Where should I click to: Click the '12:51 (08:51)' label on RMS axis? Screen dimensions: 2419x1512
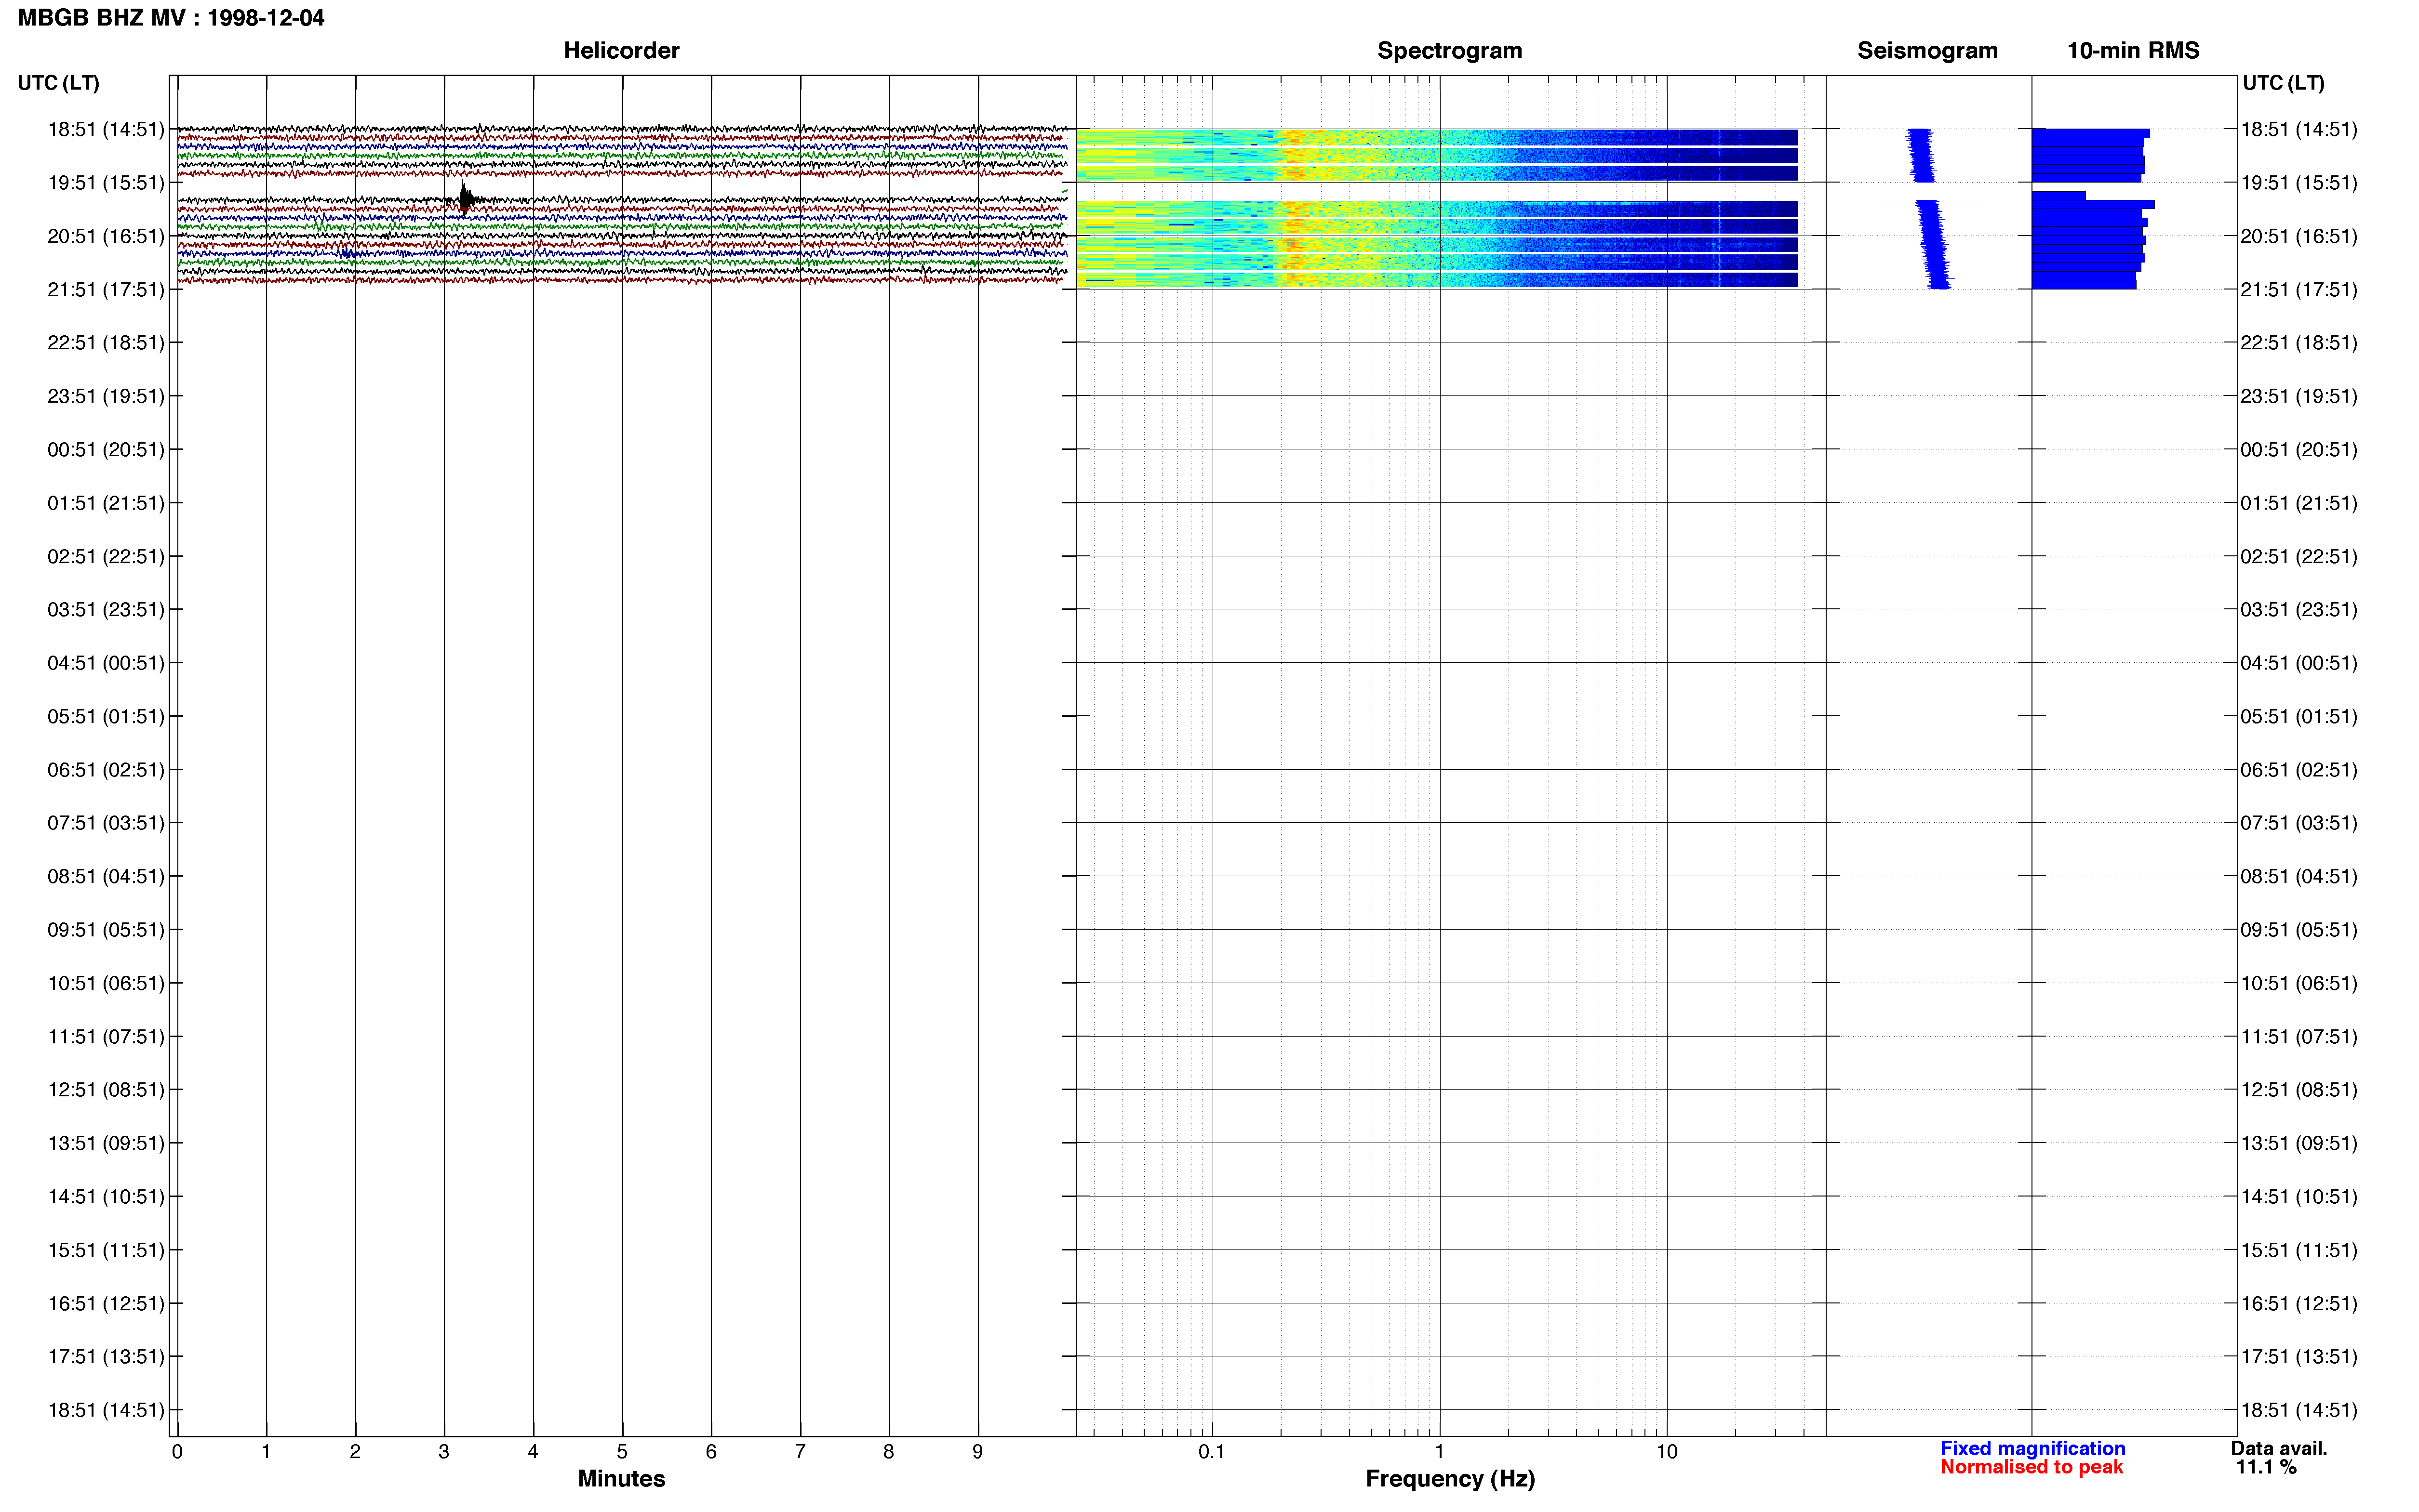pyautogui.click(x=2299, y=1090)
